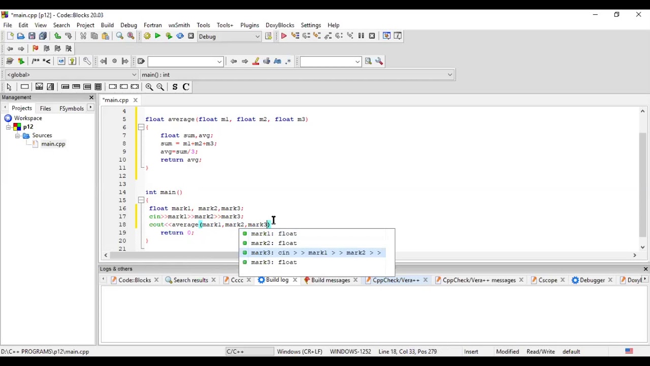Copy selection with the copy icon
650x366 pixels.
point(94,36)
